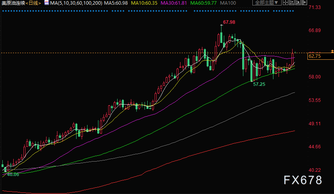This screenshot has height=194, width=334.
Task: Click the chart playback icon with play triangle
Action: tap(298, 2)
